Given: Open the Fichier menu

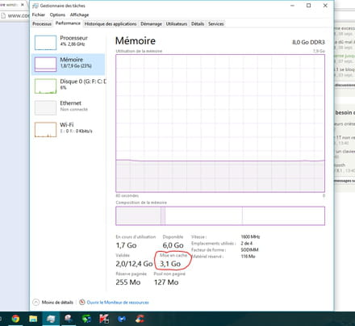Looking at the screenshot, I should point(39,15).
